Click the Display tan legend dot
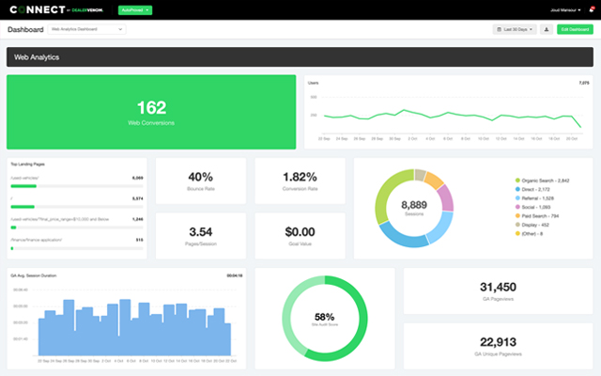The image size is (601, 376). coord(517,225)
